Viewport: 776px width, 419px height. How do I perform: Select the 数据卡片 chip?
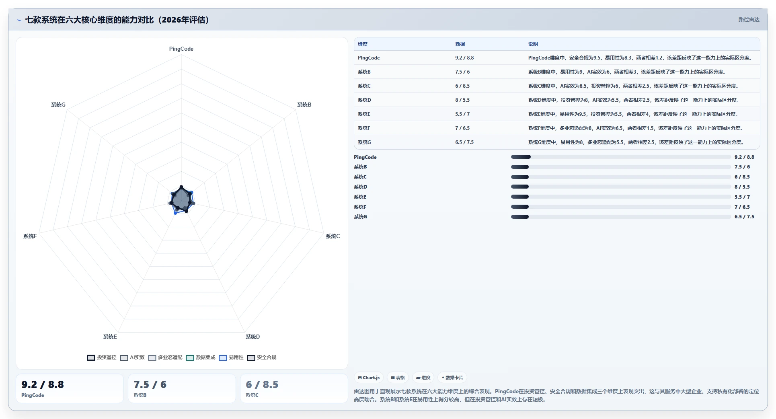(452, 378)
